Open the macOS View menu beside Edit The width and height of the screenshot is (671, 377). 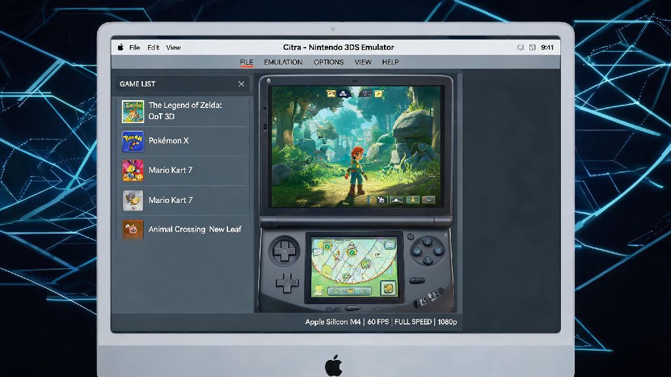tap(173, 47)
